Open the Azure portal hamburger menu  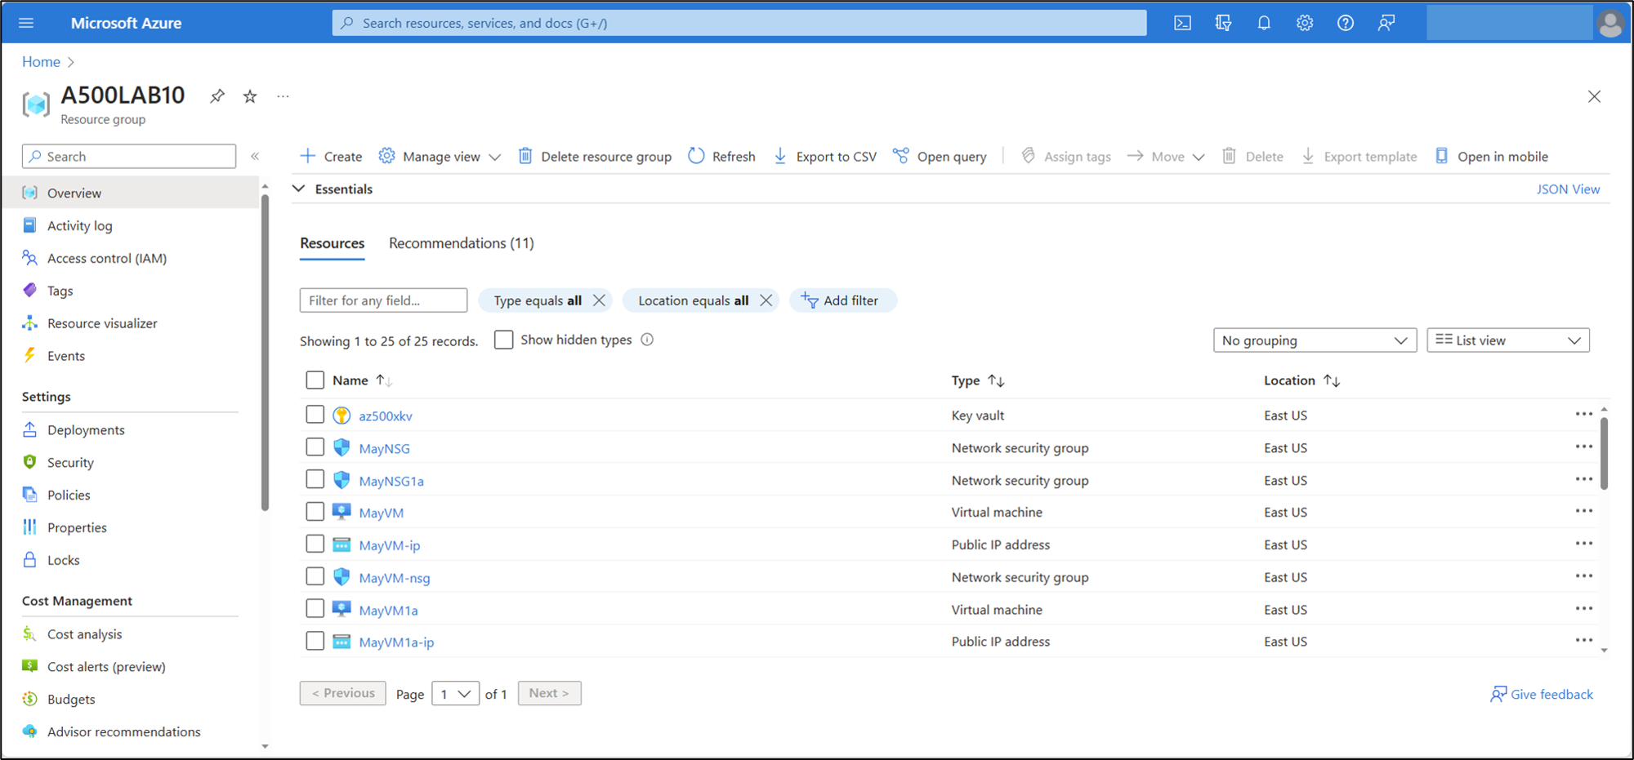click(26, 23)
